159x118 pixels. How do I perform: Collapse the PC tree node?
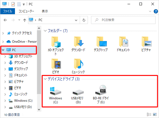[3, 50]
